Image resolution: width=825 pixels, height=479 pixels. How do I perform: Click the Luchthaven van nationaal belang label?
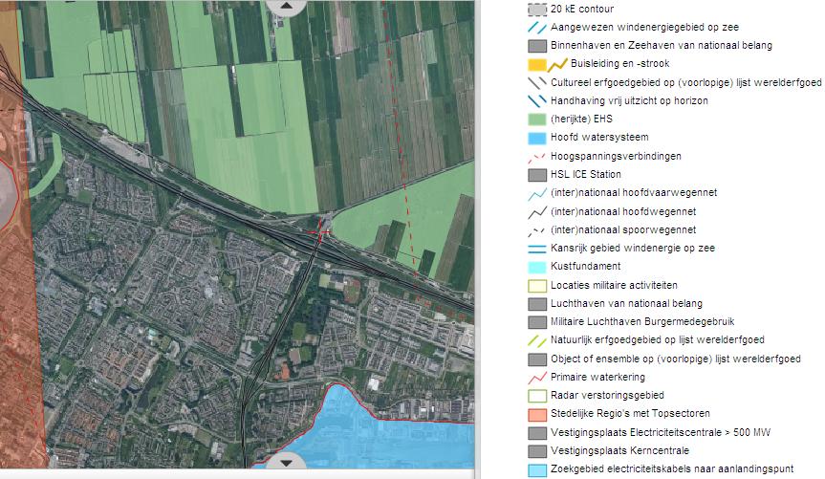coord(626,304)
